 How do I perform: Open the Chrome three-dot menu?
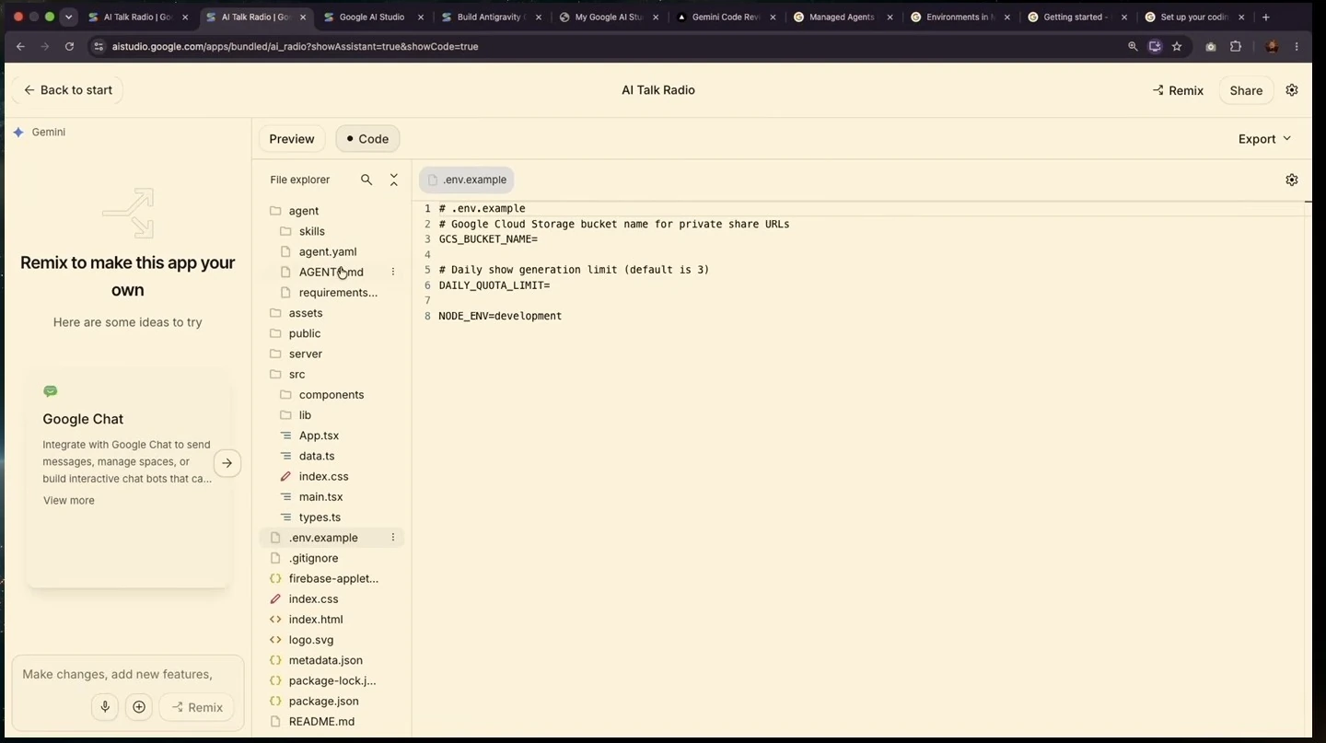coord(1297,46)
